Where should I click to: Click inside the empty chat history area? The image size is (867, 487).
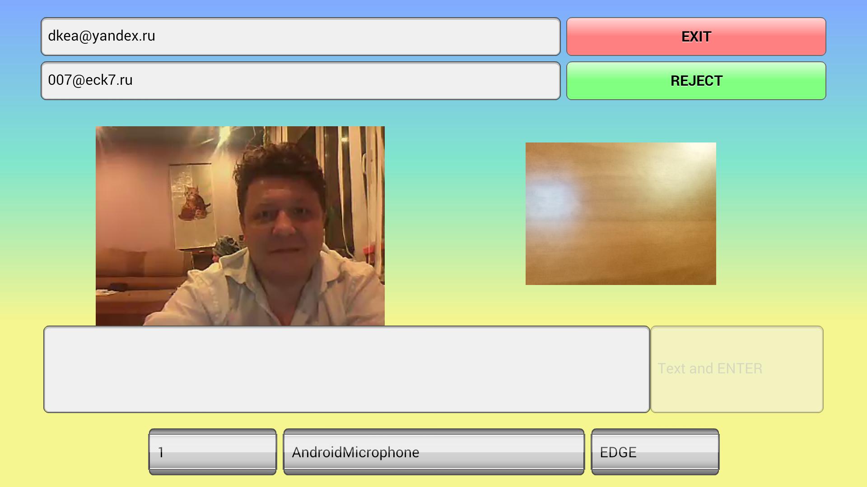tap(346, 369)
